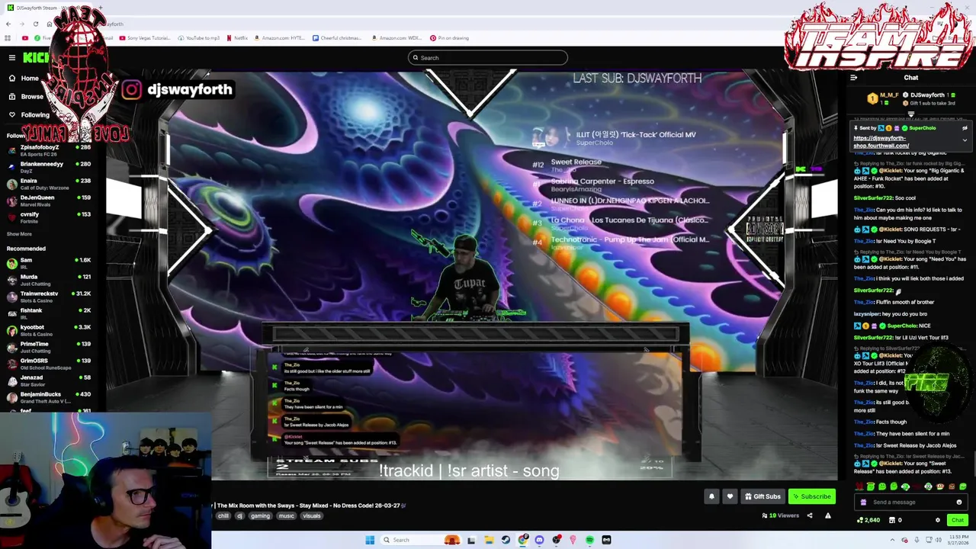Click the Send a message chat box
Screen dimensions: 976x549
click(911, 502)
